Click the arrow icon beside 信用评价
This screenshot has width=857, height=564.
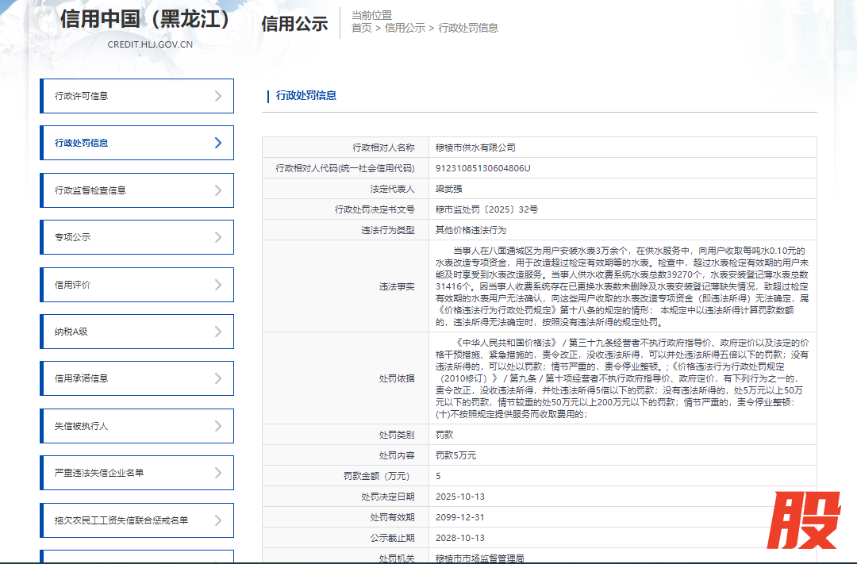[218, 285]
